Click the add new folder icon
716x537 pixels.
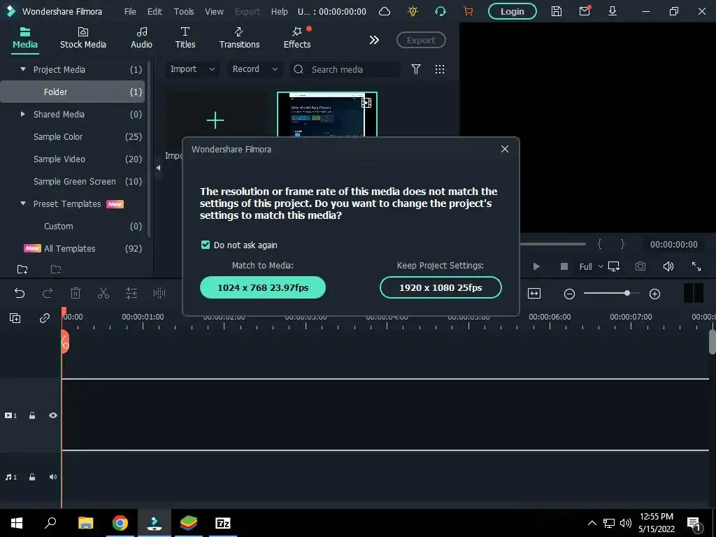click(x=22, y=269)
